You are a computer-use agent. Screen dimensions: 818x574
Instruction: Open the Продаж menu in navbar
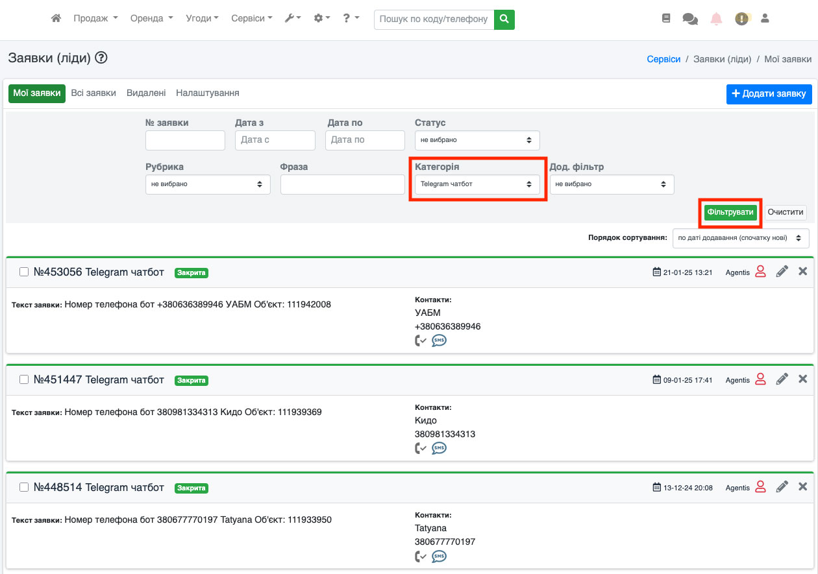(95, 19)
